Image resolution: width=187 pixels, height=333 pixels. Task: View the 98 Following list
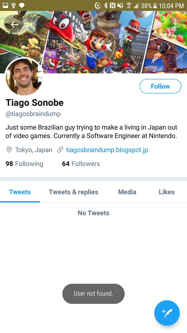pos(24,164)
